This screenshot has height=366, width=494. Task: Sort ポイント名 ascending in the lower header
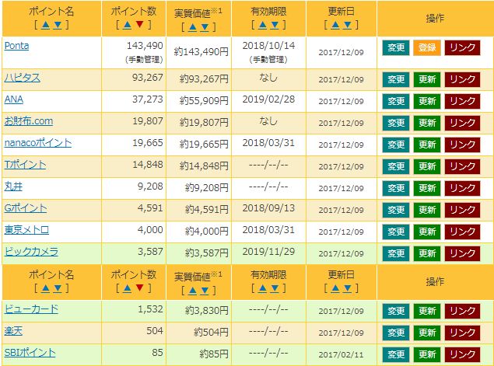[45, 288]
